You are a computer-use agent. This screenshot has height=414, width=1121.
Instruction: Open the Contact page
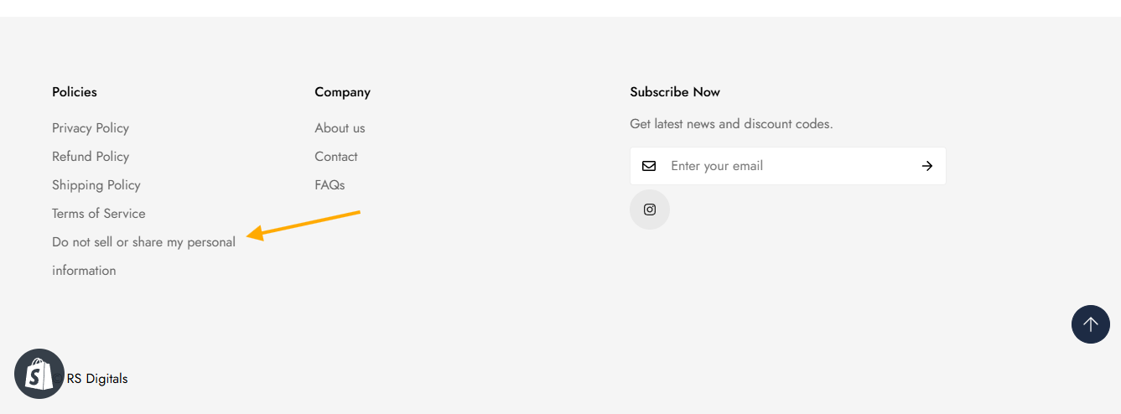click(336, 157)
